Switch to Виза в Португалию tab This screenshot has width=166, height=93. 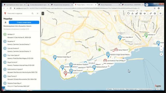109,5
